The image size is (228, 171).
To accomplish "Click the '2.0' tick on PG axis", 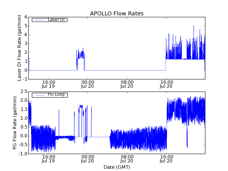I will tap(24, 100).
